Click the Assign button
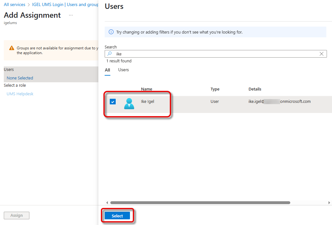 tap(16, 216)
